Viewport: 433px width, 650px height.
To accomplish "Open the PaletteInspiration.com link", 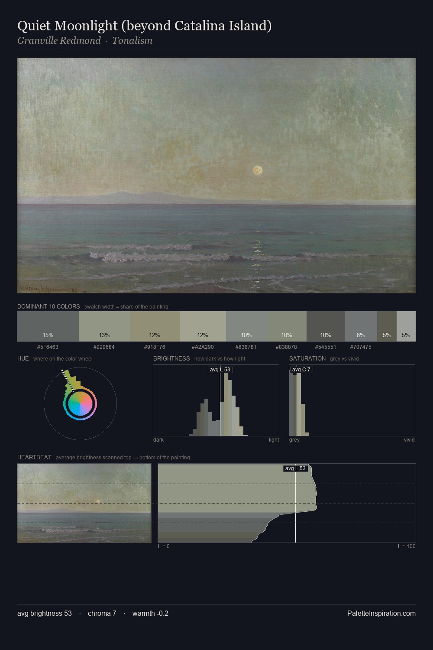I will [x=381, y=613].
